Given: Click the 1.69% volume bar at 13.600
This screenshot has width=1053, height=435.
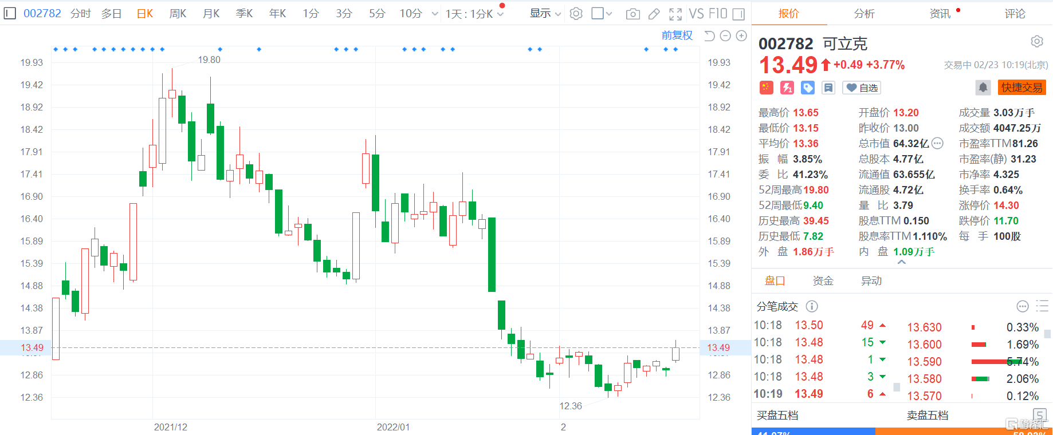Looking at the screenshot, I should click(x=979, y=345).
